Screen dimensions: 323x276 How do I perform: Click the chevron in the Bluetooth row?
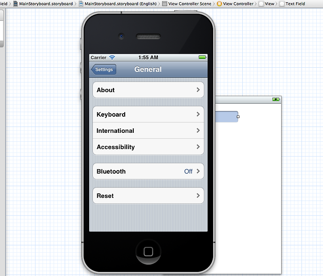198,171
